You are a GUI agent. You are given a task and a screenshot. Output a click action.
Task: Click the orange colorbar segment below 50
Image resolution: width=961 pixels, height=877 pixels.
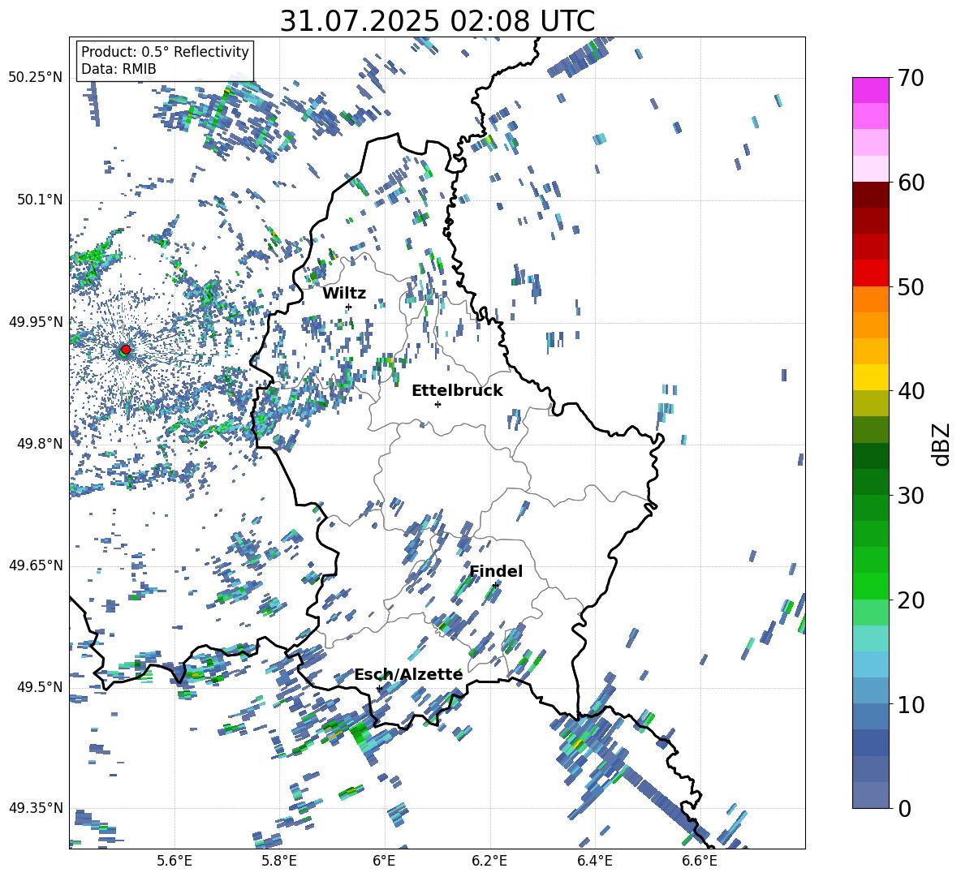click(870, 299)
